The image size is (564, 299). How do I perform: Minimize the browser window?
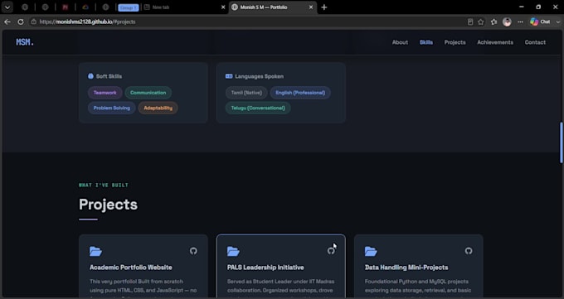(521, 7)
